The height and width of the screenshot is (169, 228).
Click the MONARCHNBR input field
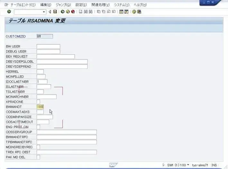(47, 97)
